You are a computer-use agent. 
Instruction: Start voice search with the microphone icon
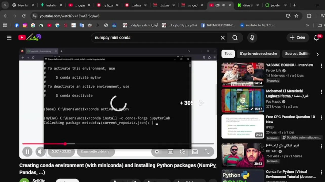(252, 38)
